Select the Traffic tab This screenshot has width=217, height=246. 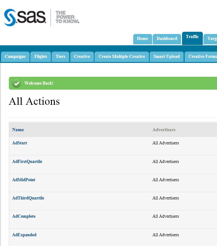tap(192, 37)
